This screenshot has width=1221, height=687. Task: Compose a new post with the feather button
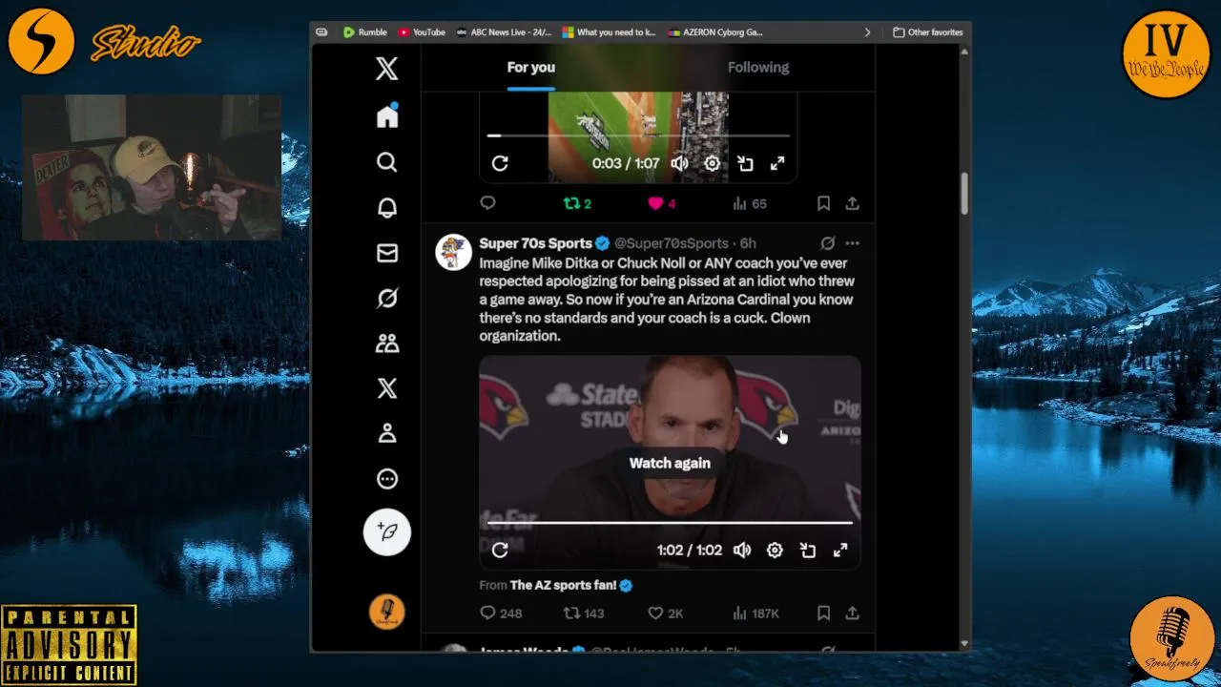[x=386, y=531]
